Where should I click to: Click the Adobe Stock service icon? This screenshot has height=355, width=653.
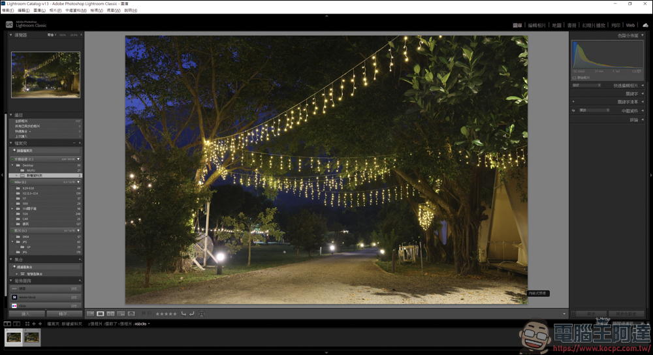click(x=14, y=297)
